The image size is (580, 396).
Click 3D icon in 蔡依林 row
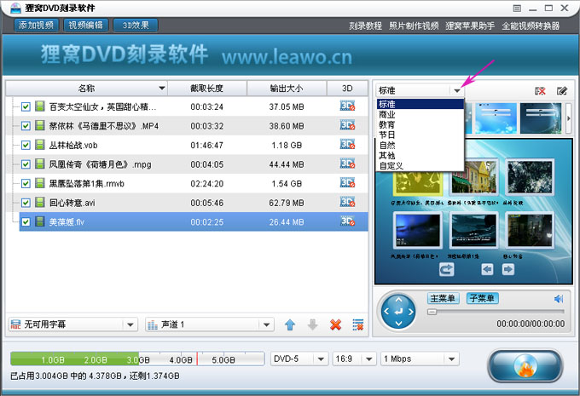(x=347, y=125)
